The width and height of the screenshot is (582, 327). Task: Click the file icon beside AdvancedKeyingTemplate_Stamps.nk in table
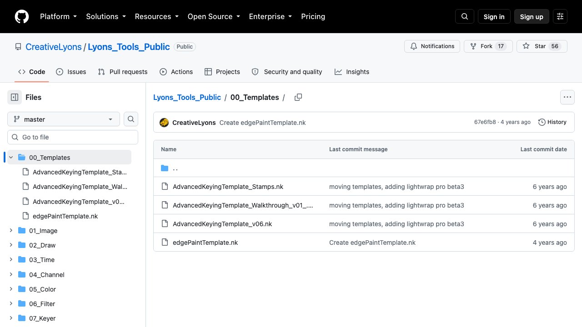(x=165, y=187)
